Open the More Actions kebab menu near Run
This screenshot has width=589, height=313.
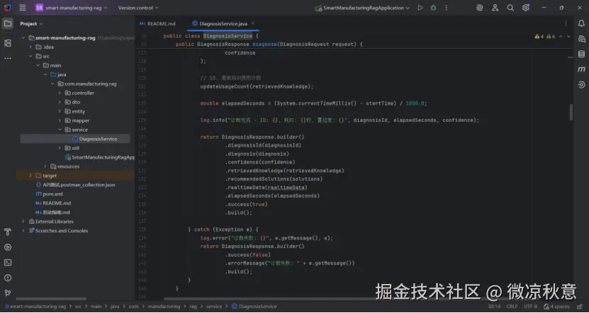447,8
